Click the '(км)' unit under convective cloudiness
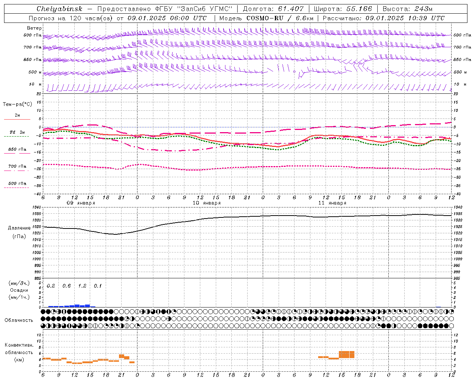The image size is (473, 378). pos(19,360)
